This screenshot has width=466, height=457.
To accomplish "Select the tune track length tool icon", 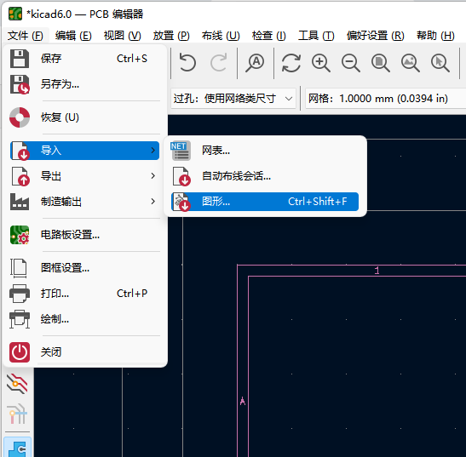I will (17, 414).
